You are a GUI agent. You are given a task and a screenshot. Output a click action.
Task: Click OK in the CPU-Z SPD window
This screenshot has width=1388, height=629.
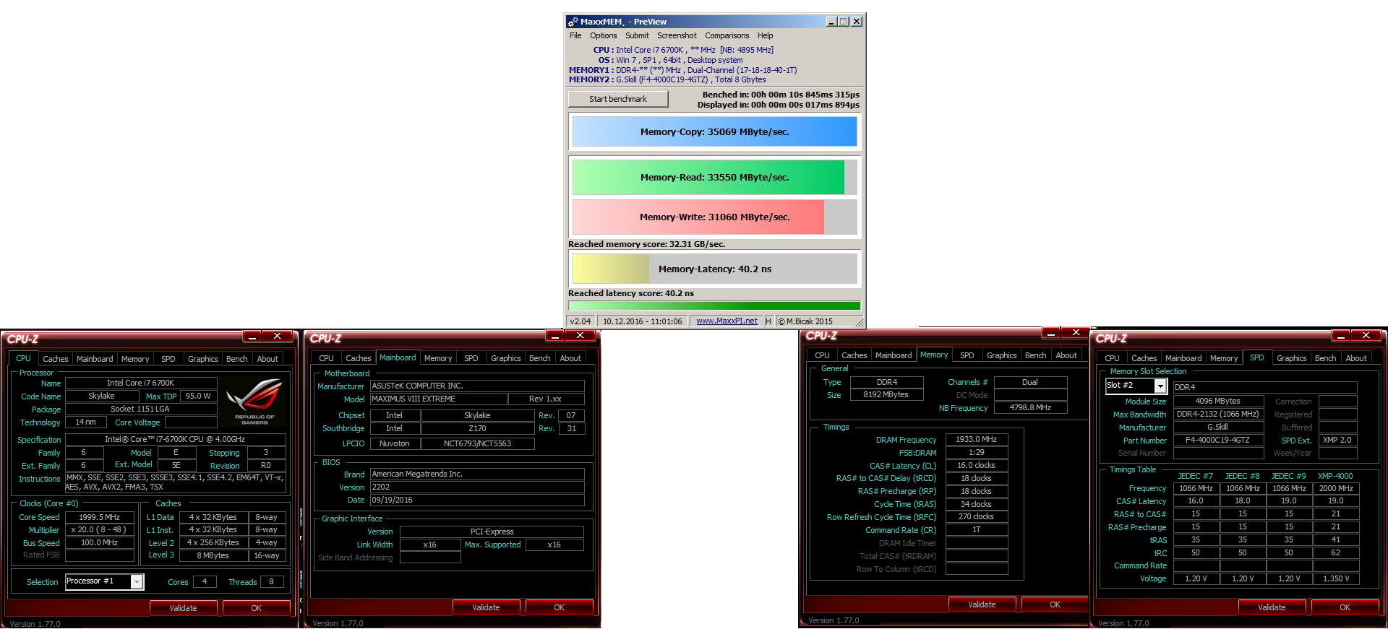1345,607
